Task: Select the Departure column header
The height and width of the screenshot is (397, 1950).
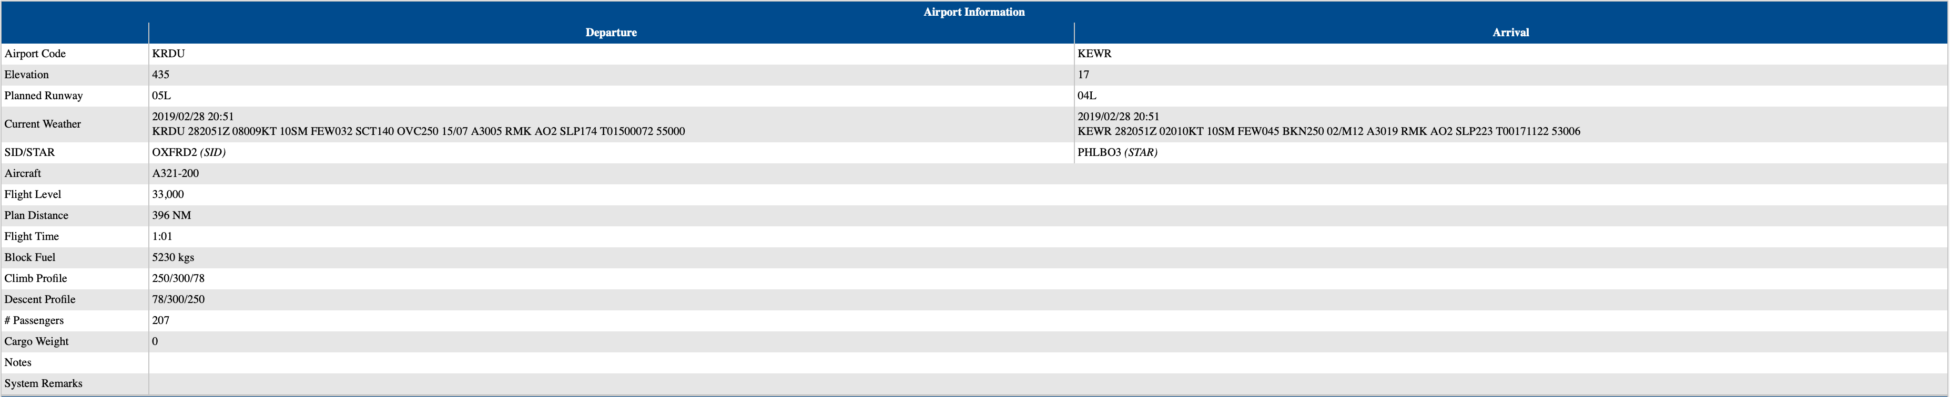Action: pos(611,33)
